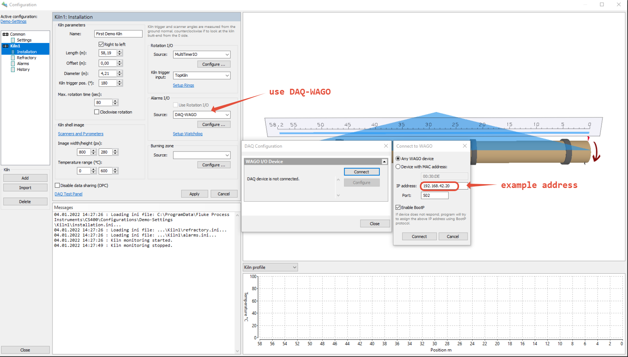Click Connect in Connect to WAGO dialog
Screen dimensions: 628x357
point(419,236)
